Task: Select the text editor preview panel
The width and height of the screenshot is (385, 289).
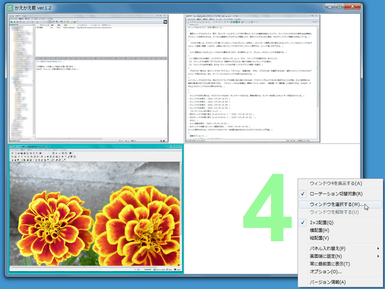Action: pos(252,78)
